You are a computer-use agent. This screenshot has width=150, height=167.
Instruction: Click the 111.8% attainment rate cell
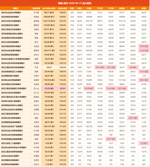[x=63, y=127]
